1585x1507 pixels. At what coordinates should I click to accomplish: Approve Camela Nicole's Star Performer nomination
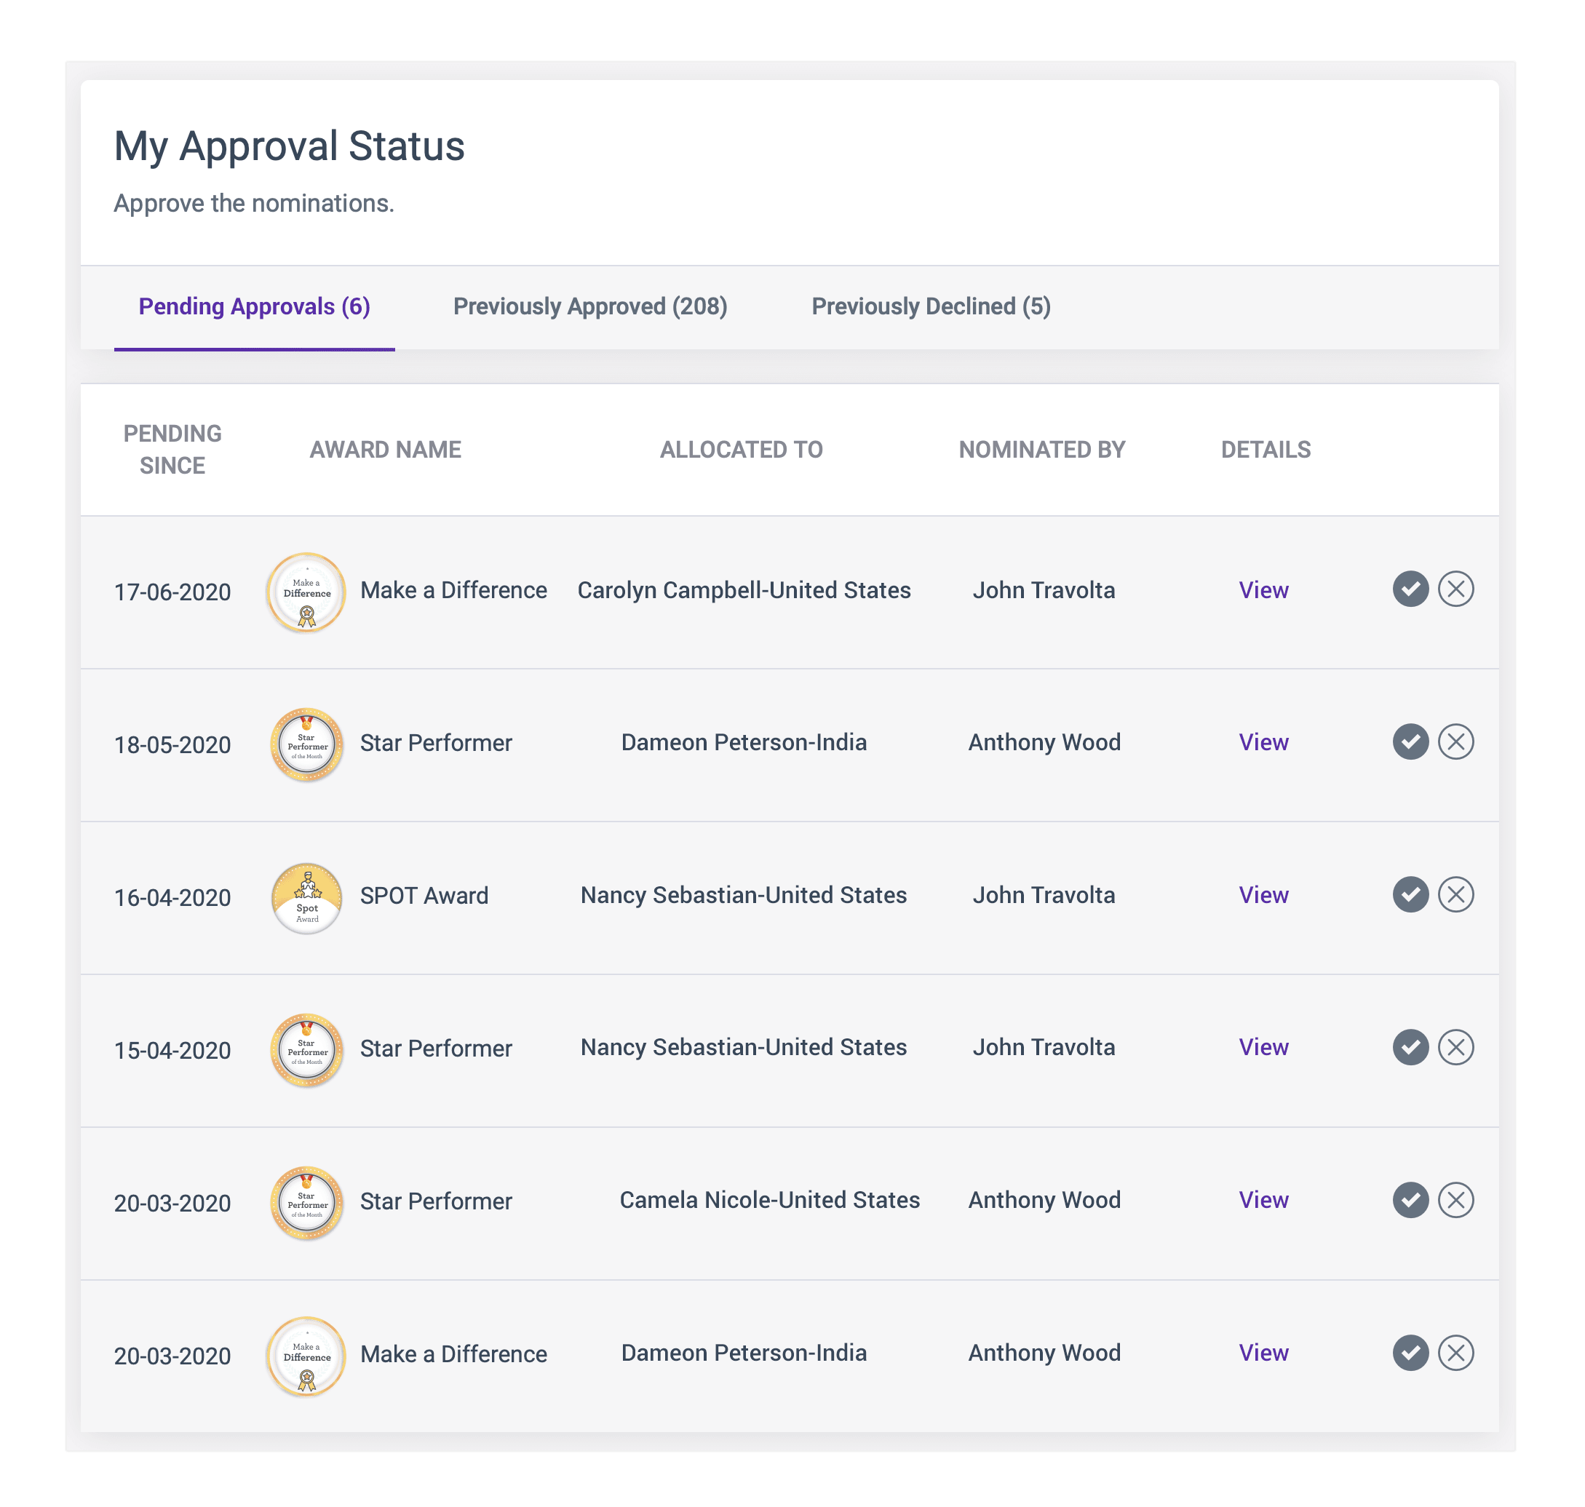(1410, 1200)
